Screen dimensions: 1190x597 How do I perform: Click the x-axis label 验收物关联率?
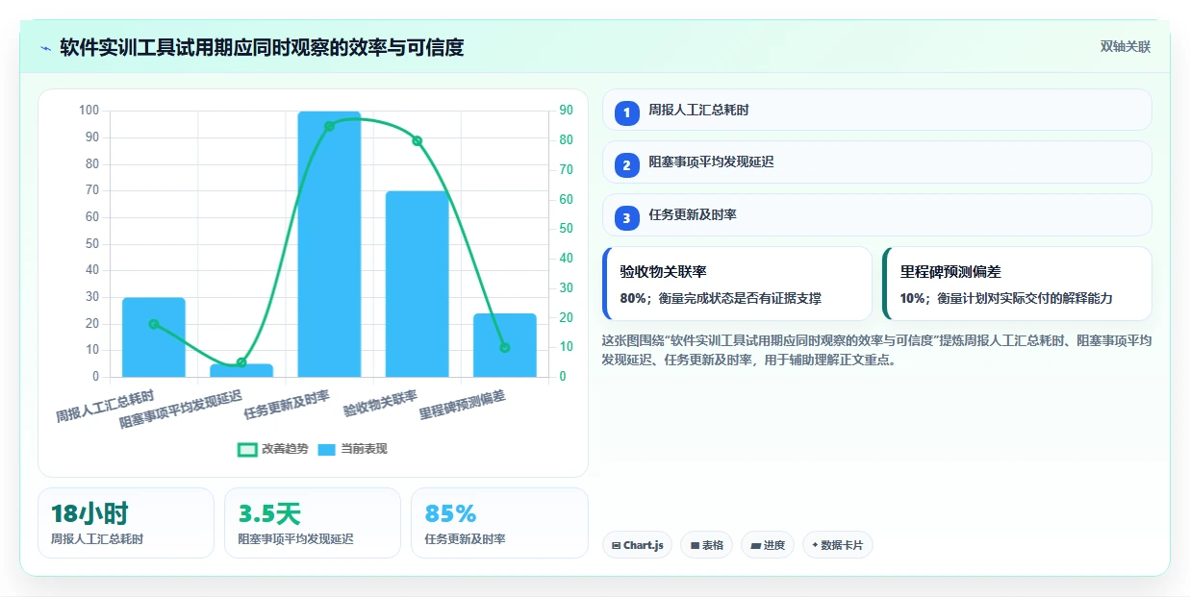click(381, 404)
